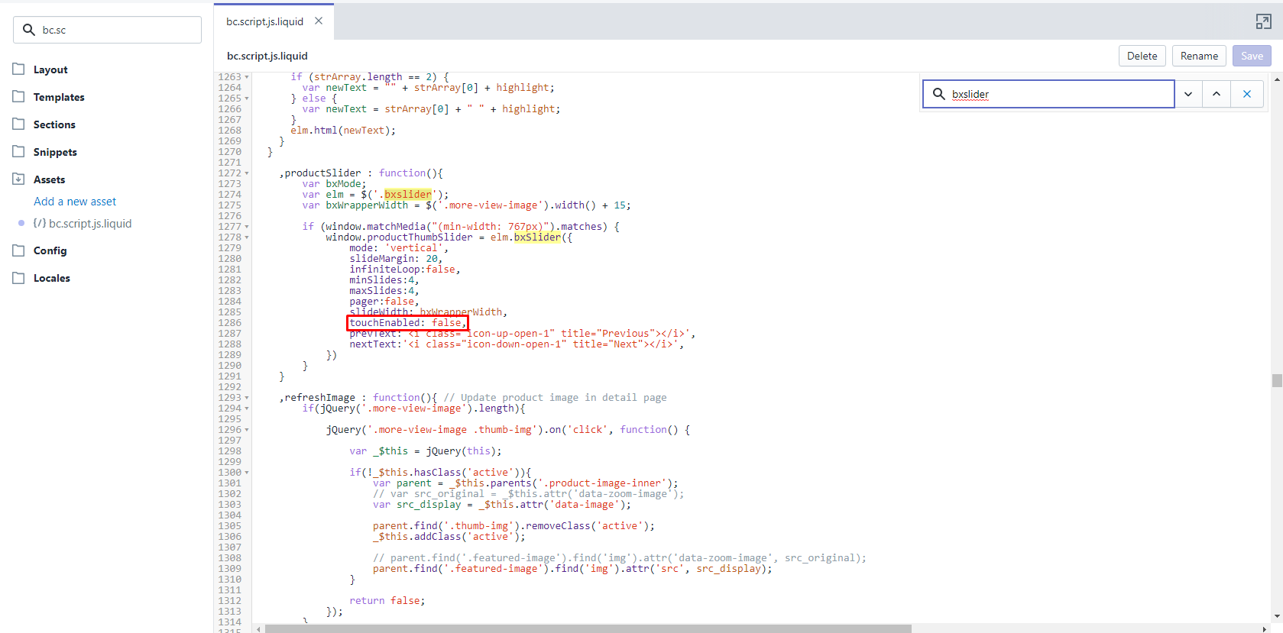The image size is (1283, 633).
Task: Click the minSlides:4 line
Action: (x=384, y=280)
